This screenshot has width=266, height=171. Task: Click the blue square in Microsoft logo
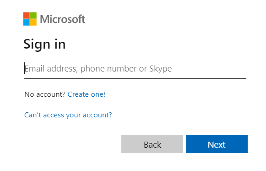[x=27, y=22]
